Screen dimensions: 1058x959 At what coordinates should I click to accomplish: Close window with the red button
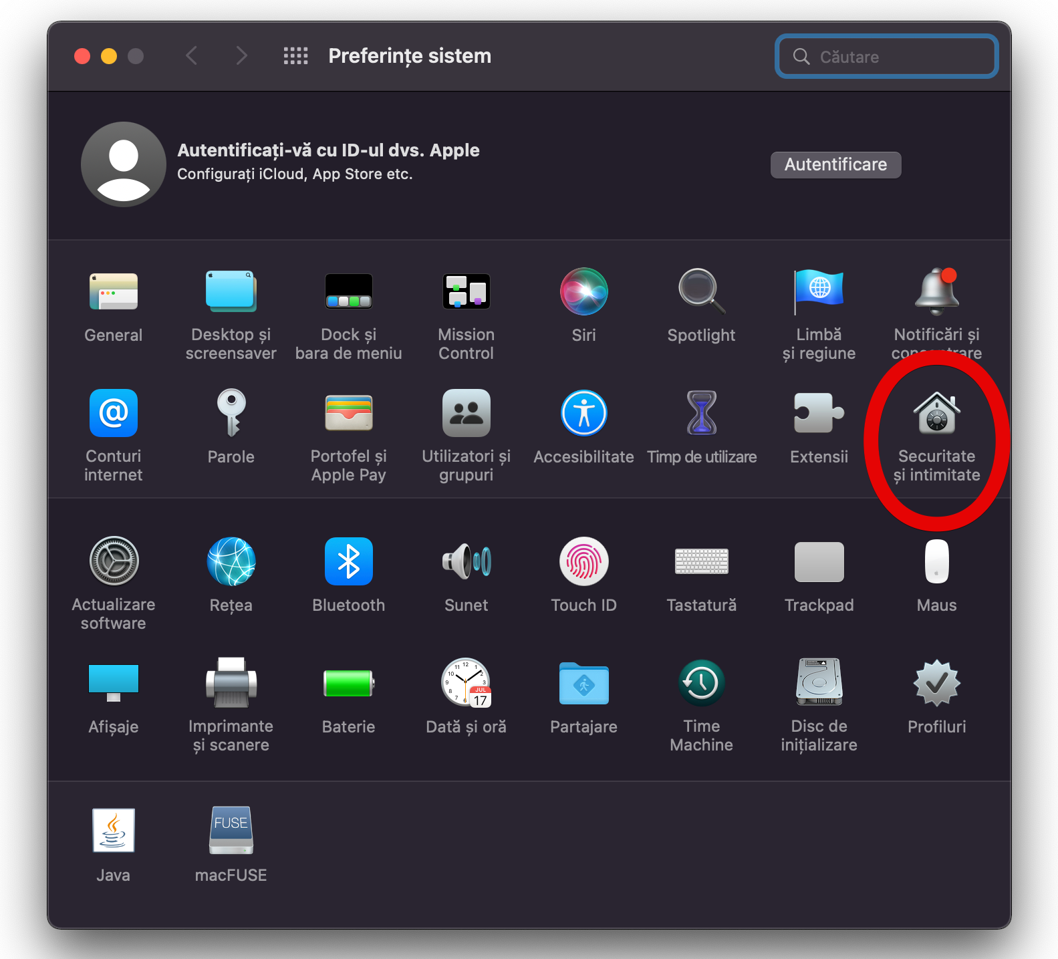click(x=82, y=56)
